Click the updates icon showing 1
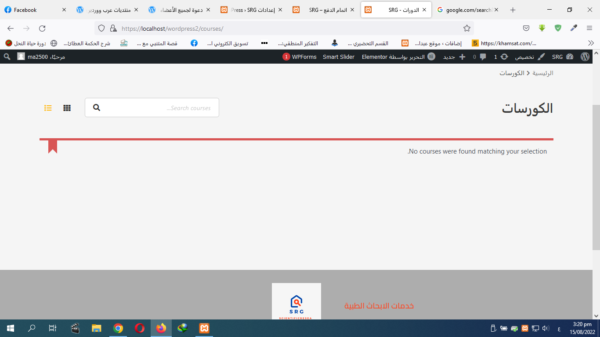600x337 pixels. tap(502, 57)
